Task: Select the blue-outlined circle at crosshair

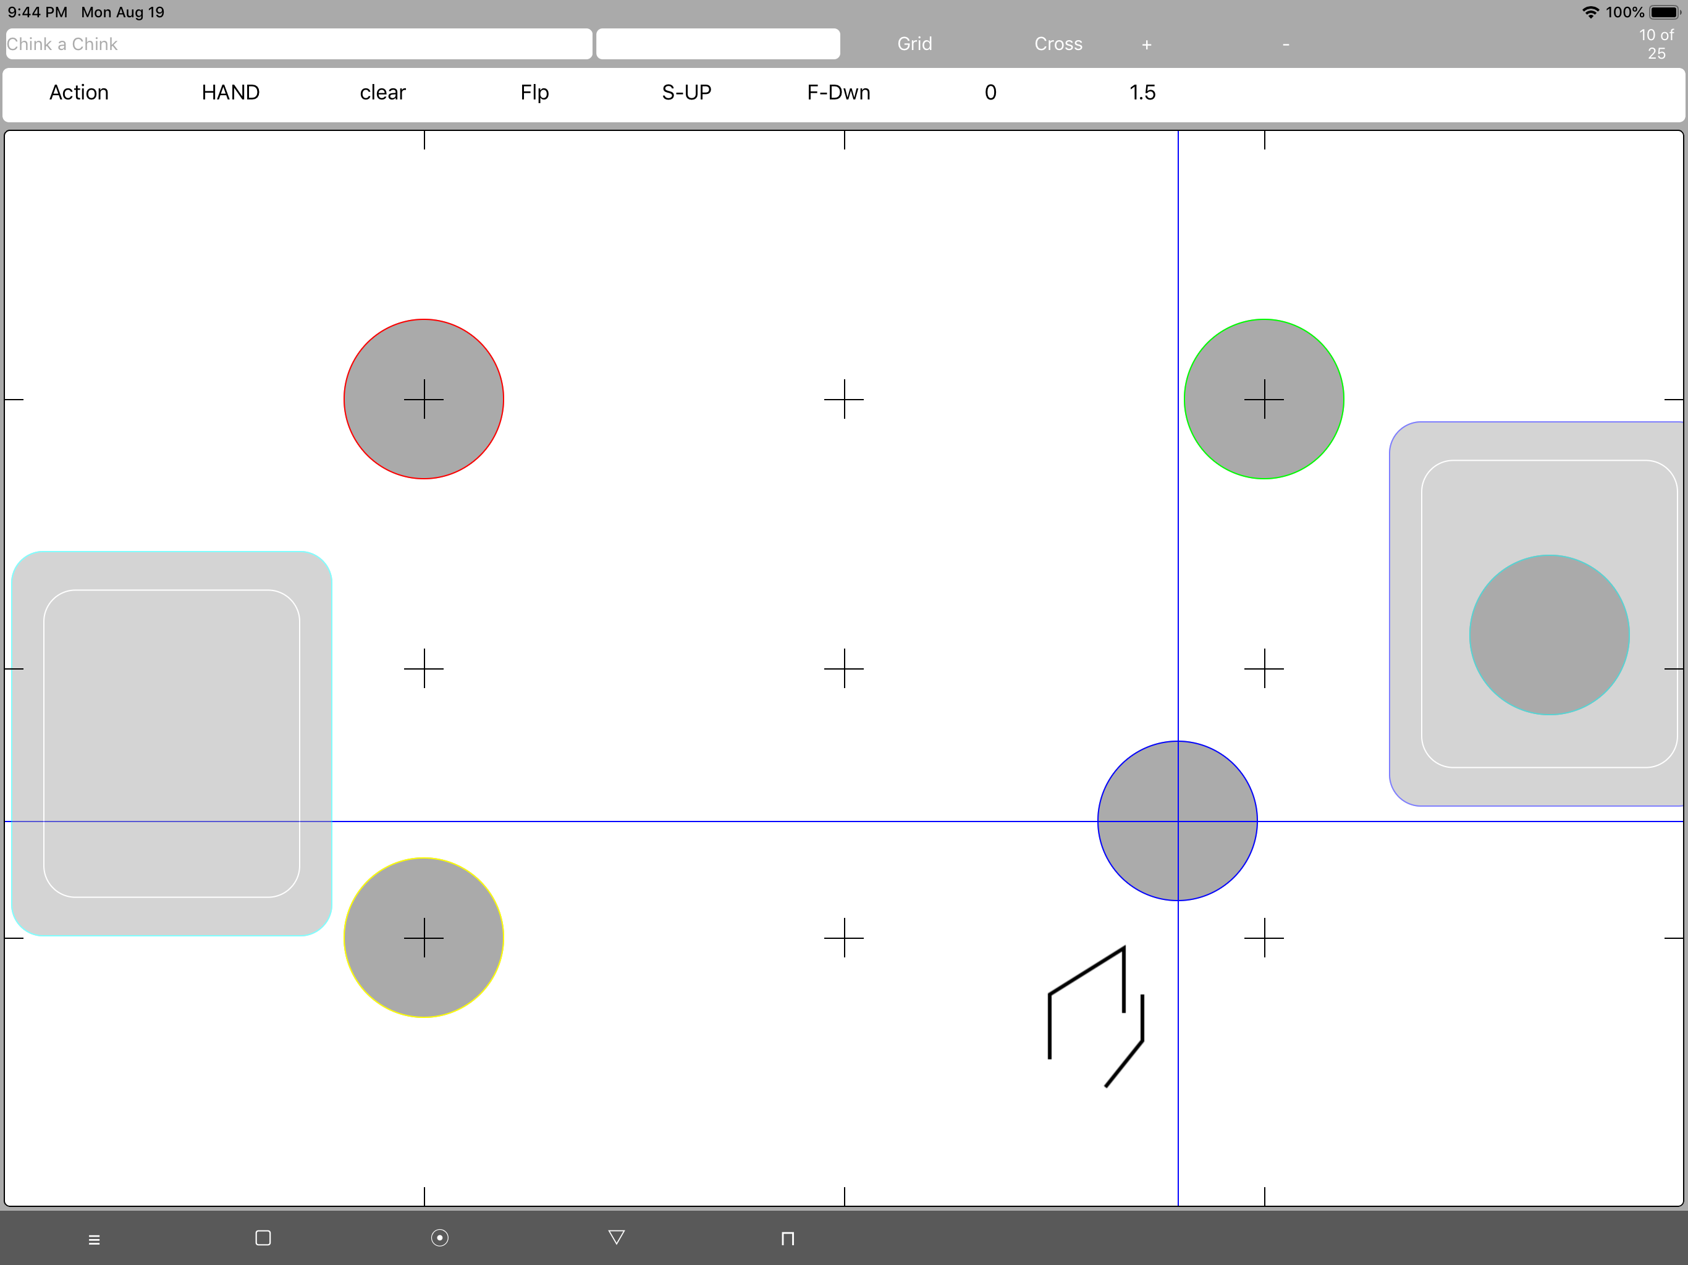Action: pyautogui.click(x=1178, y=821)
